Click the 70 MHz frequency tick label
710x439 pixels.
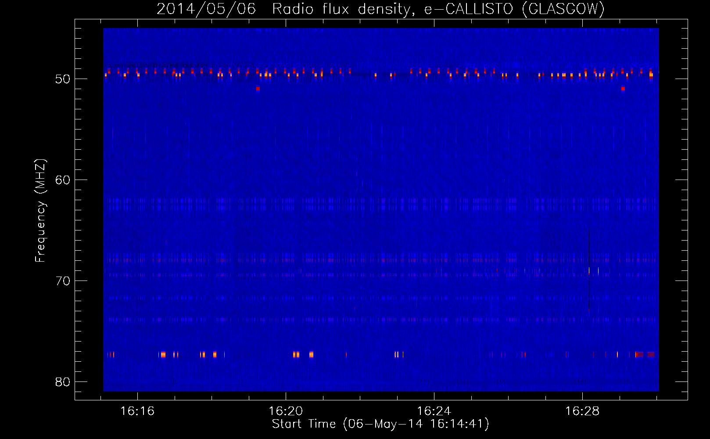[63, 281]
